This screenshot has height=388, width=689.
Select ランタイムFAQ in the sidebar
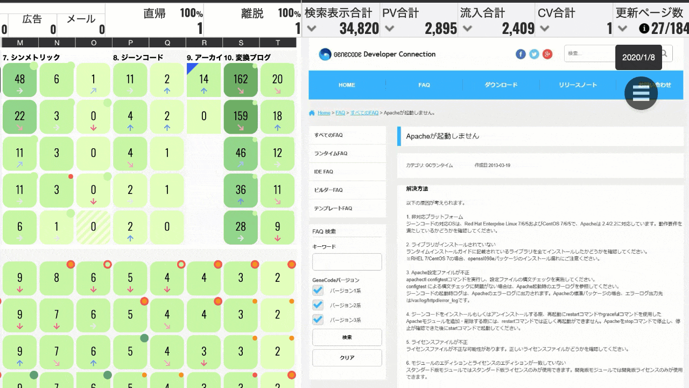[347, 154]
